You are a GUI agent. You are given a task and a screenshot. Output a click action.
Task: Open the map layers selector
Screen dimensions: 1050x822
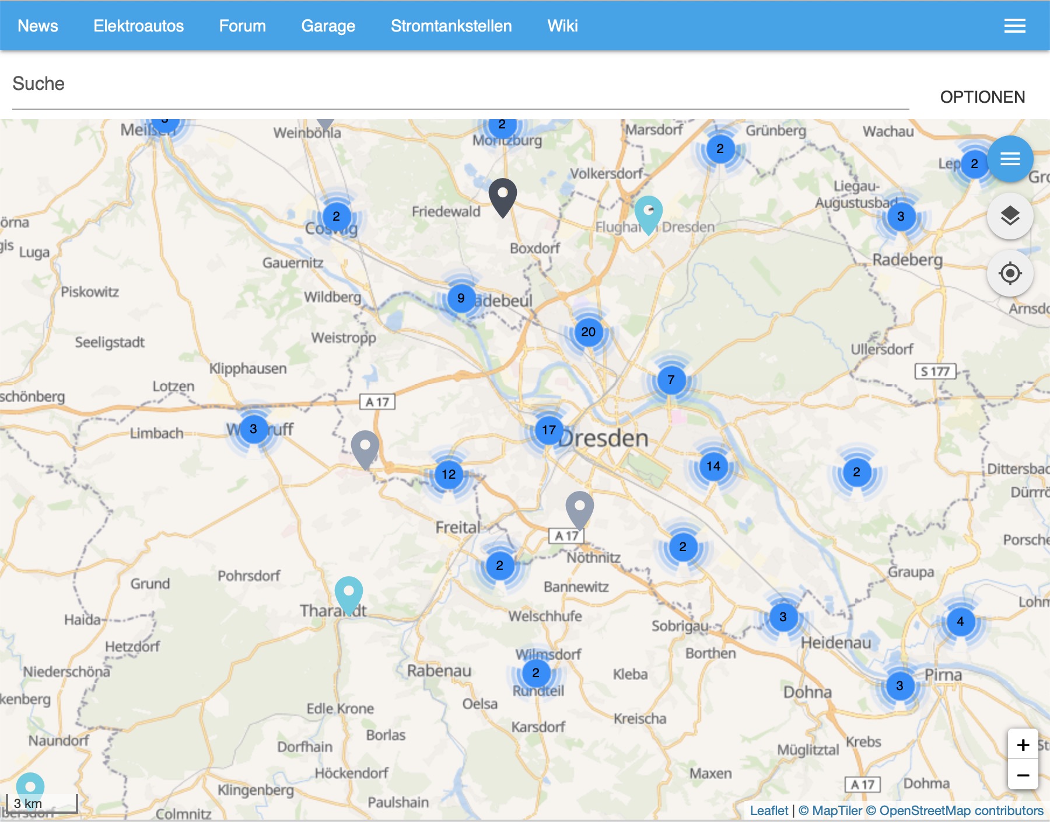(1010, 216)
